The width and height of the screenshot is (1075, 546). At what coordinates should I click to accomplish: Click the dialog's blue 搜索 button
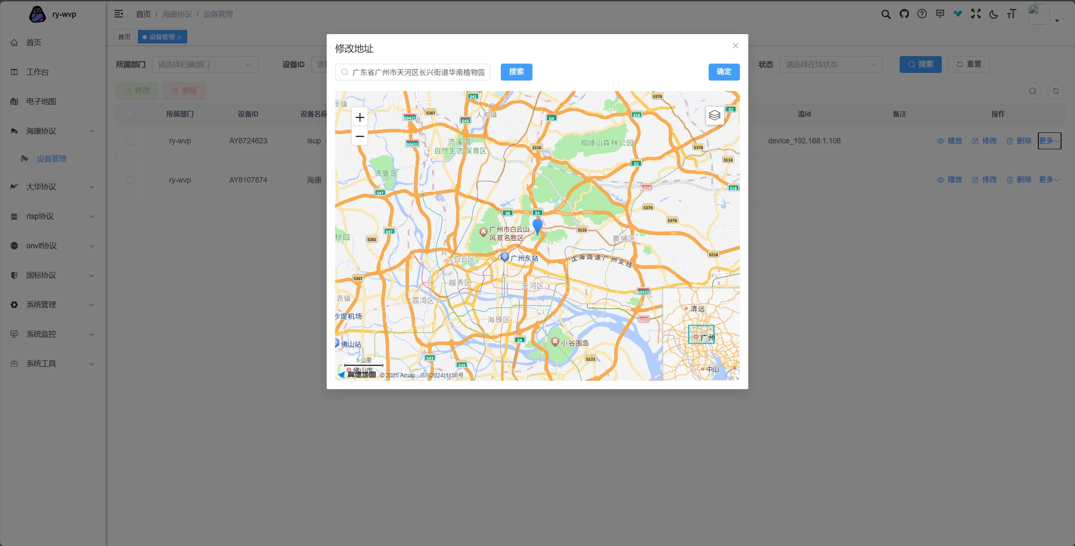tap(516, 72)
